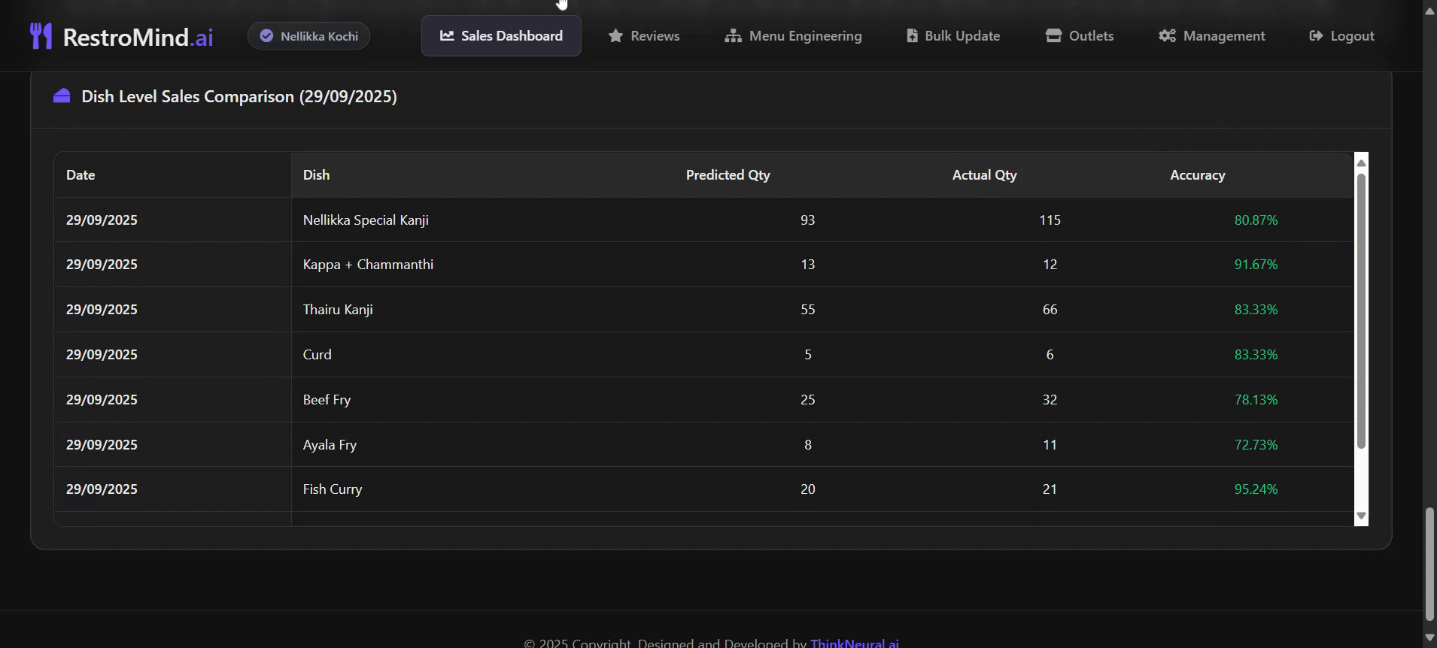Select the Nellikka Kochi outlet badge
Image resolution: width=1437 pixels, height=648 pixels.
[x=308, y=36]
